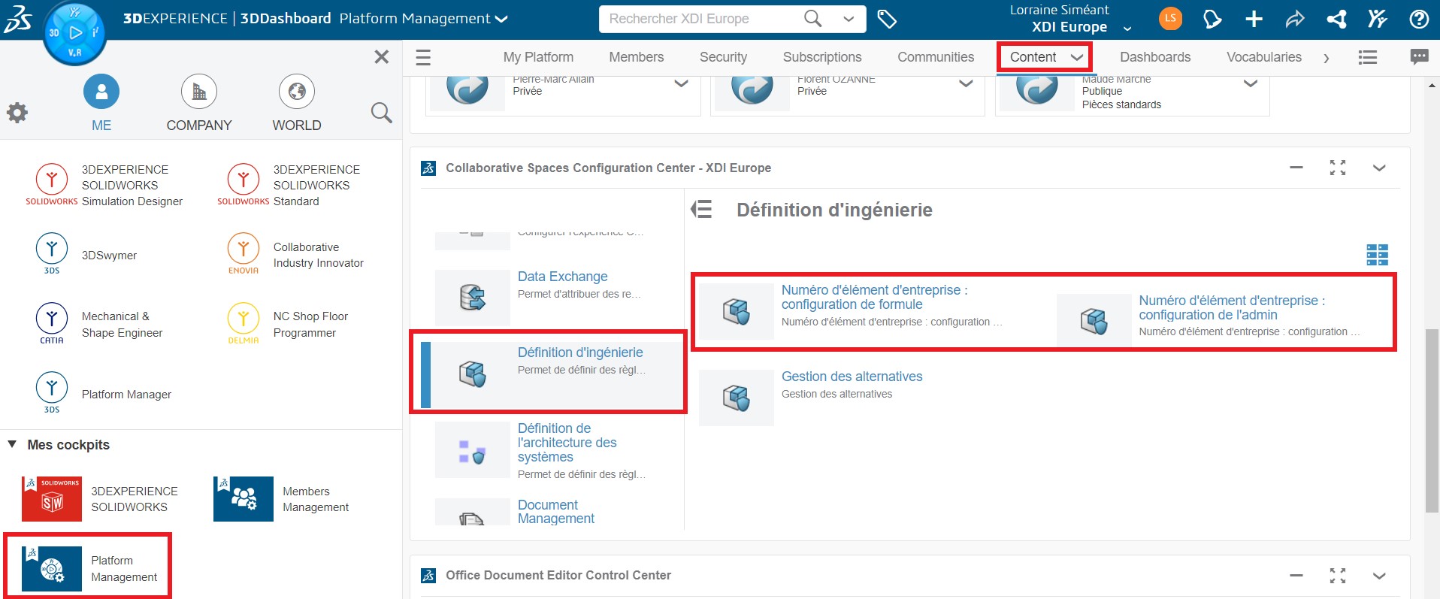Toggle the tile grid view icon
This screenshot has height=599, width=1440.
[1377, 255]
